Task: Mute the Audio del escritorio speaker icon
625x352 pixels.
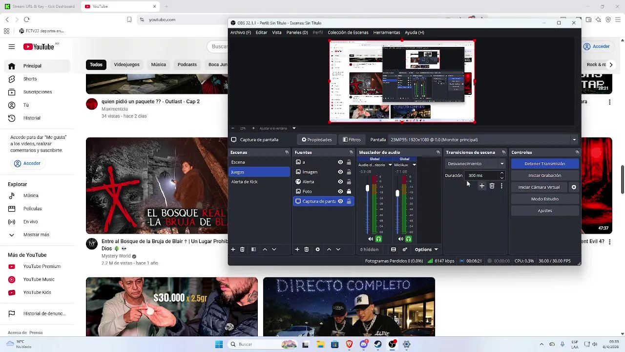Action: click(x=371, y=239)
